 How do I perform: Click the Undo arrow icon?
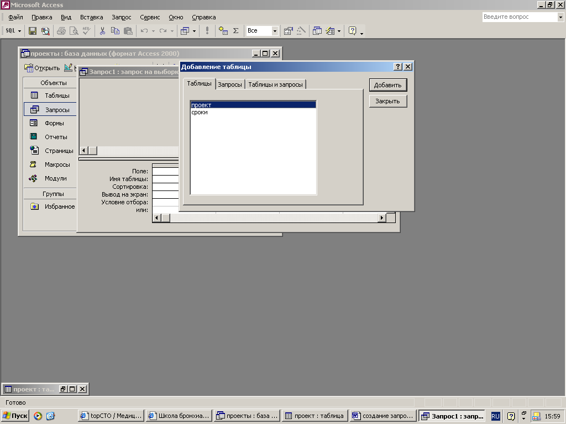tap(144, 31)
